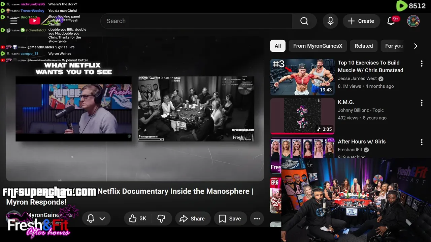Dislike the video with thumbs-down

[x=162, y=218]
